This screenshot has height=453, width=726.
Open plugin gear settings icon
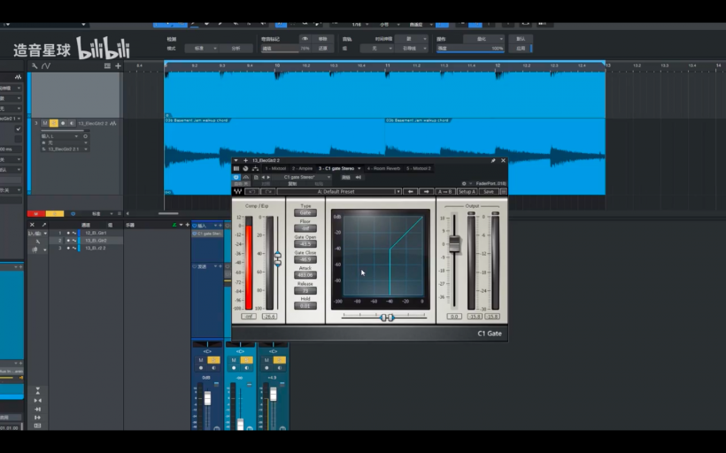coord(464,184)
